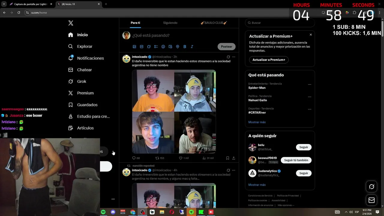This screenshot has width=384, height=216.
Task: Open more options for Spider-Man trend
Action: pyautogui.click(x=310, y=85)
